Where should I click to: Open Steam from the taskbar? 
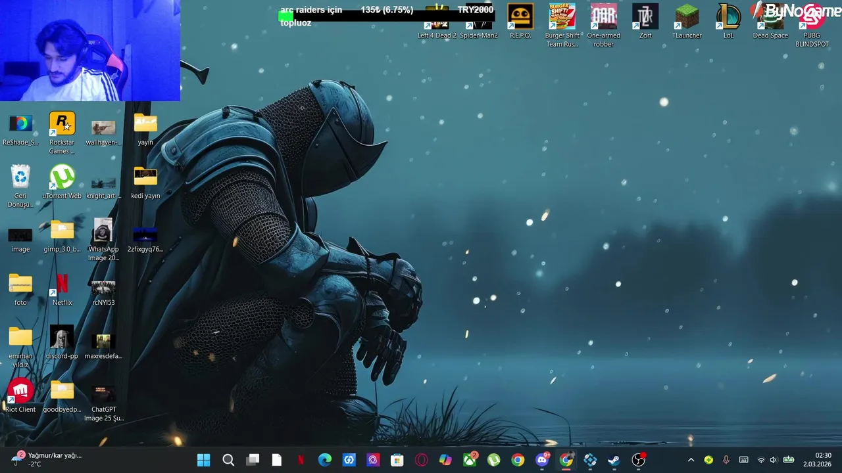click(x=614, y=460)
